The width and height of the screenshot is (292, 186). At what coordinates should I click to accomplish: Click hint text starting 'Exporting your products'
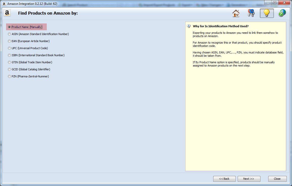pos(235,34)
